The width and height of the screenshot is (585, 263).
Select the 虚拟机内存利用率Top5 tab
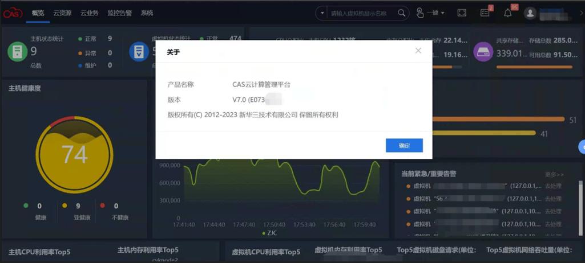[349, 249]
